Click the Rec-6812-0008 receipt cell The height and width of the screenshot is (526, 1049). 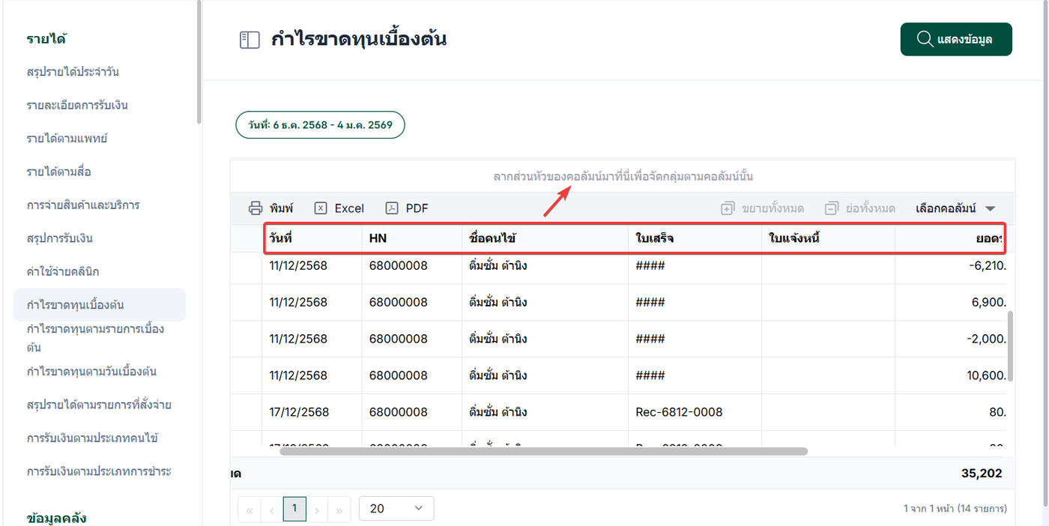(695, 412)
